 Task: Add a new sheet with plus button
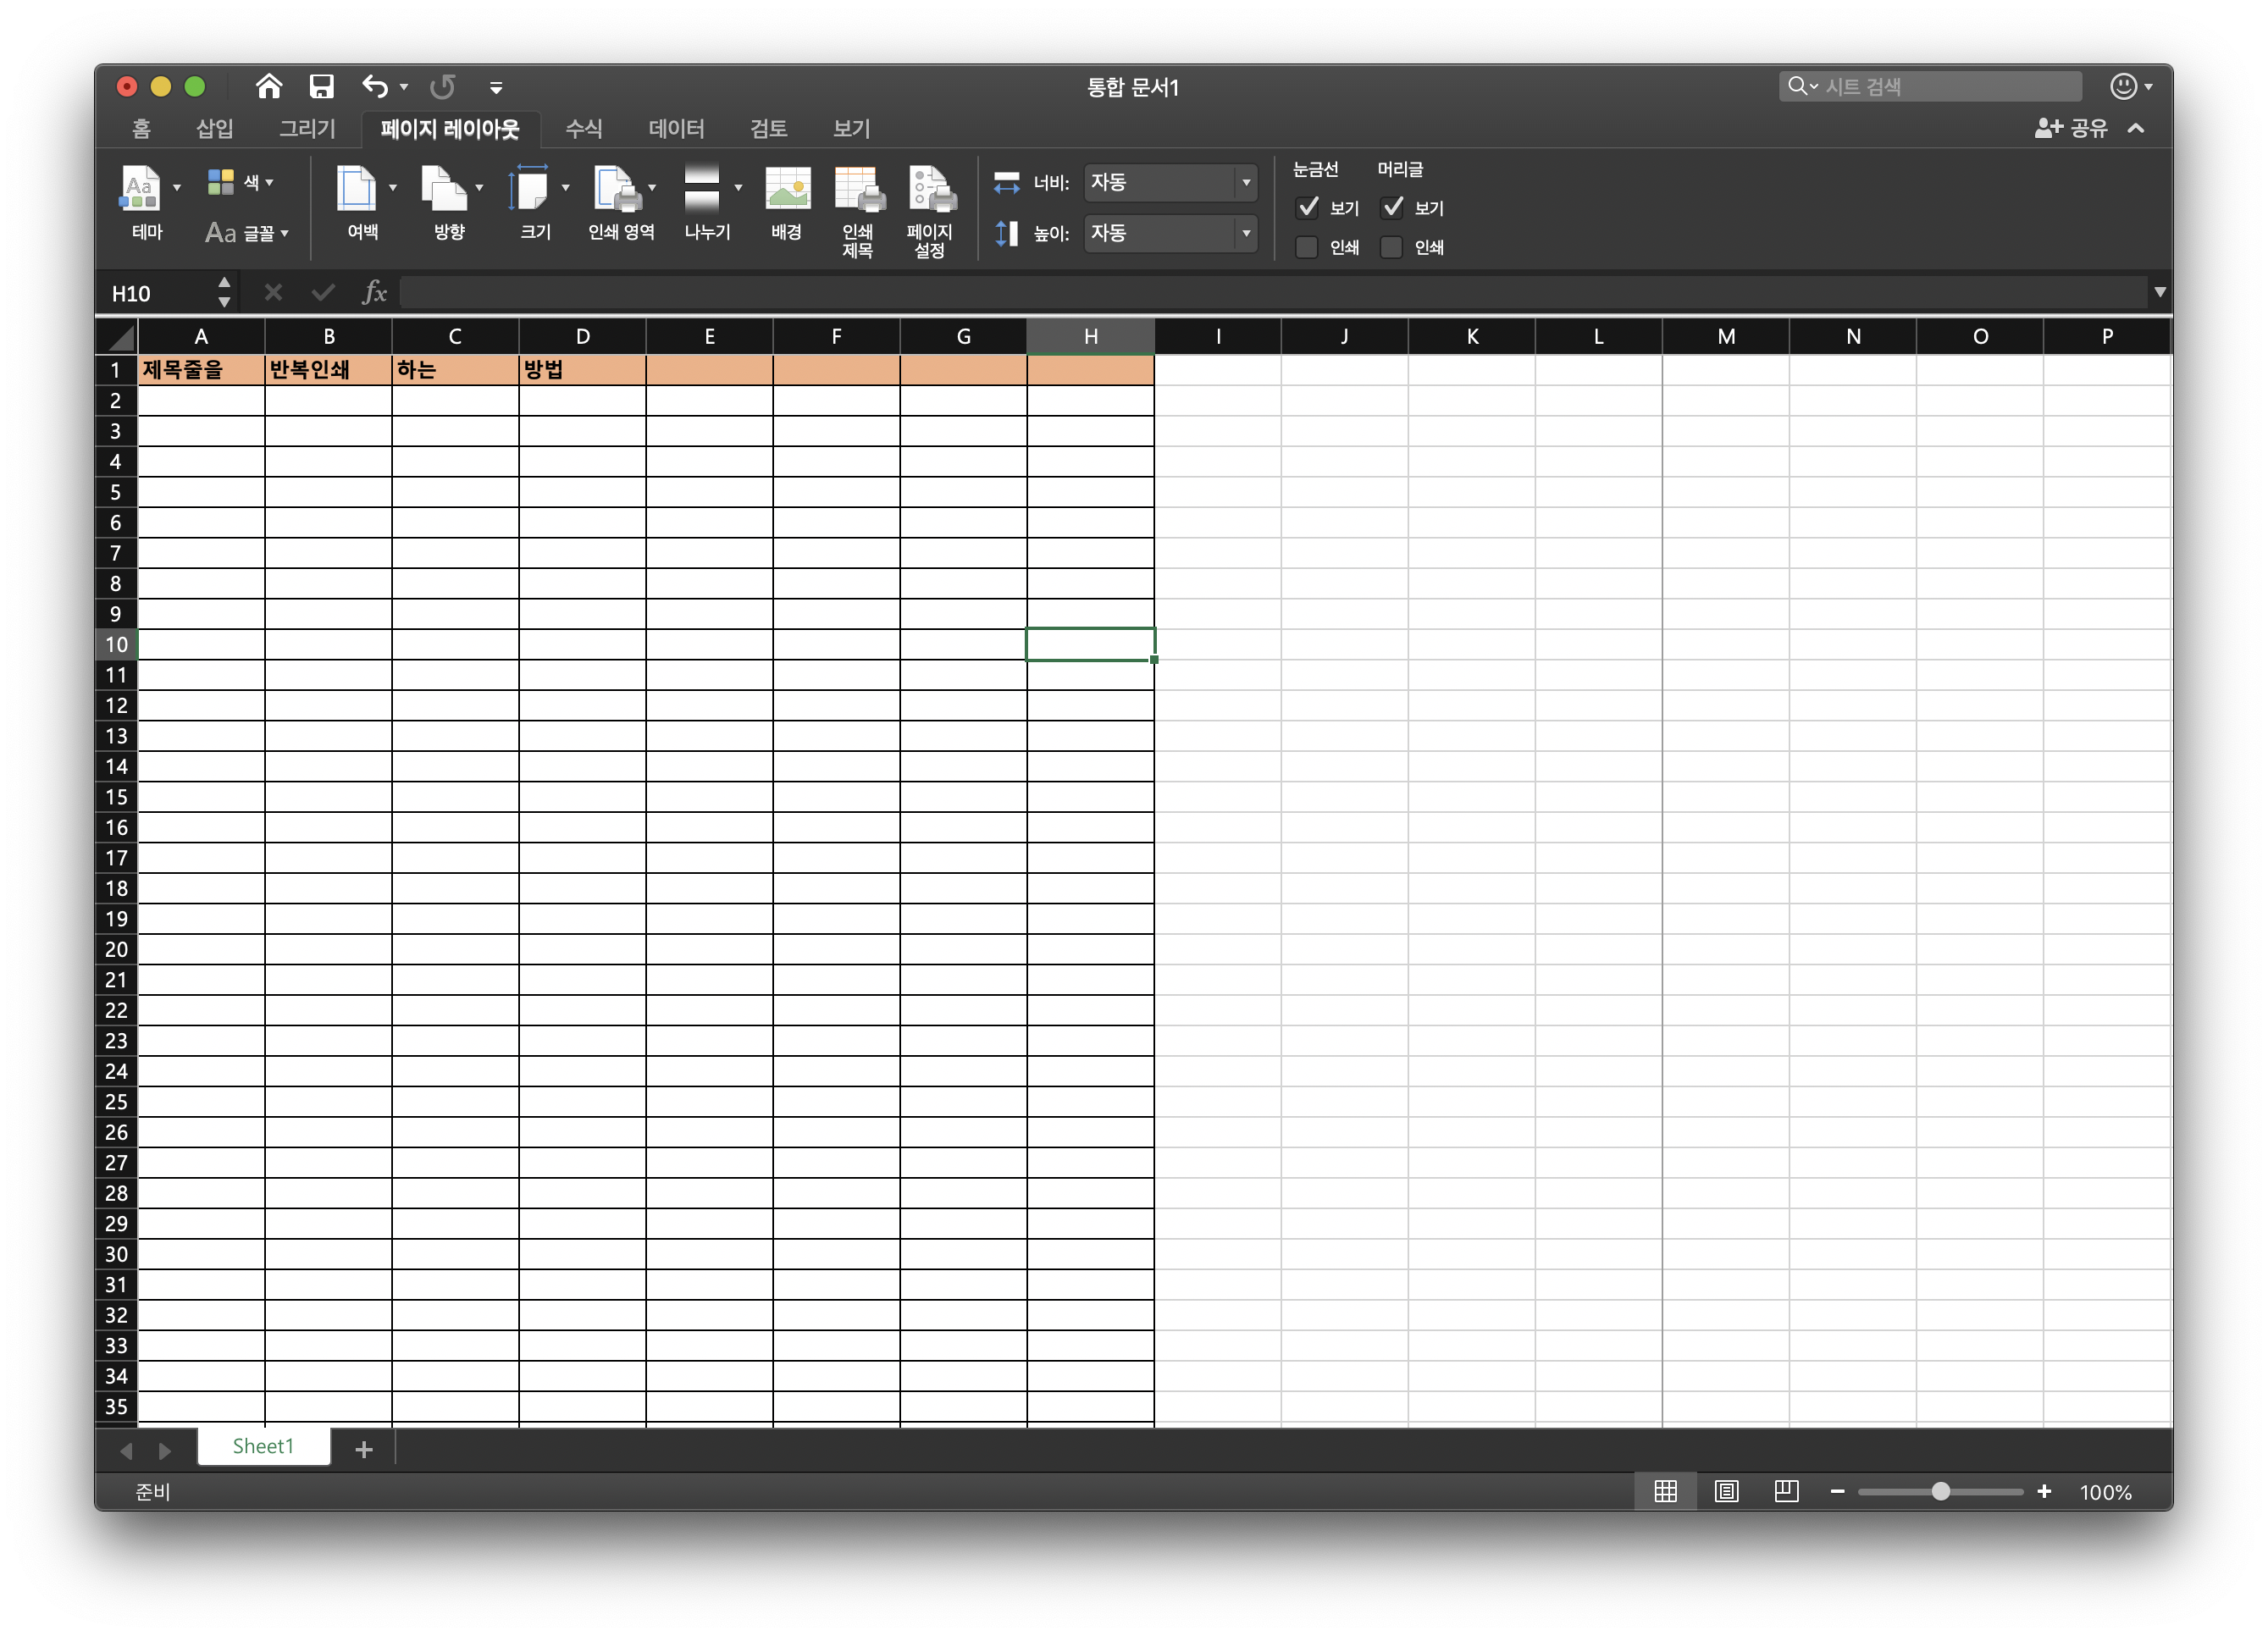pos(364,1449)
